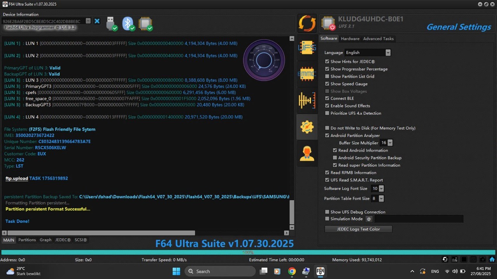Enable Show UFS Debug Connection
Viewport: 497px width, 279px height.
[327, 212]
